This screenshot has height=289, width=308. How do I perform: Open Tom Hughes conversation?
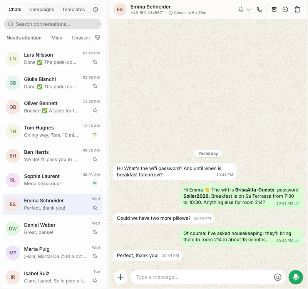53,131
